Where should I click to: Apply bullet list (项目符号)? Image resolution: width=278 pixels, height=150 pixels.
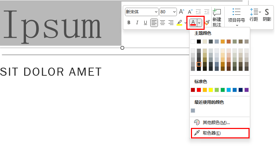pos(237,15)
